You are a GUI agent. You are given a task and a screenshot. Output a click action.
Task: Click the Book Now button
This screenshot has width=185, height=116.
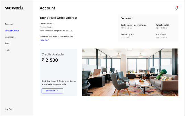(52, 91)
